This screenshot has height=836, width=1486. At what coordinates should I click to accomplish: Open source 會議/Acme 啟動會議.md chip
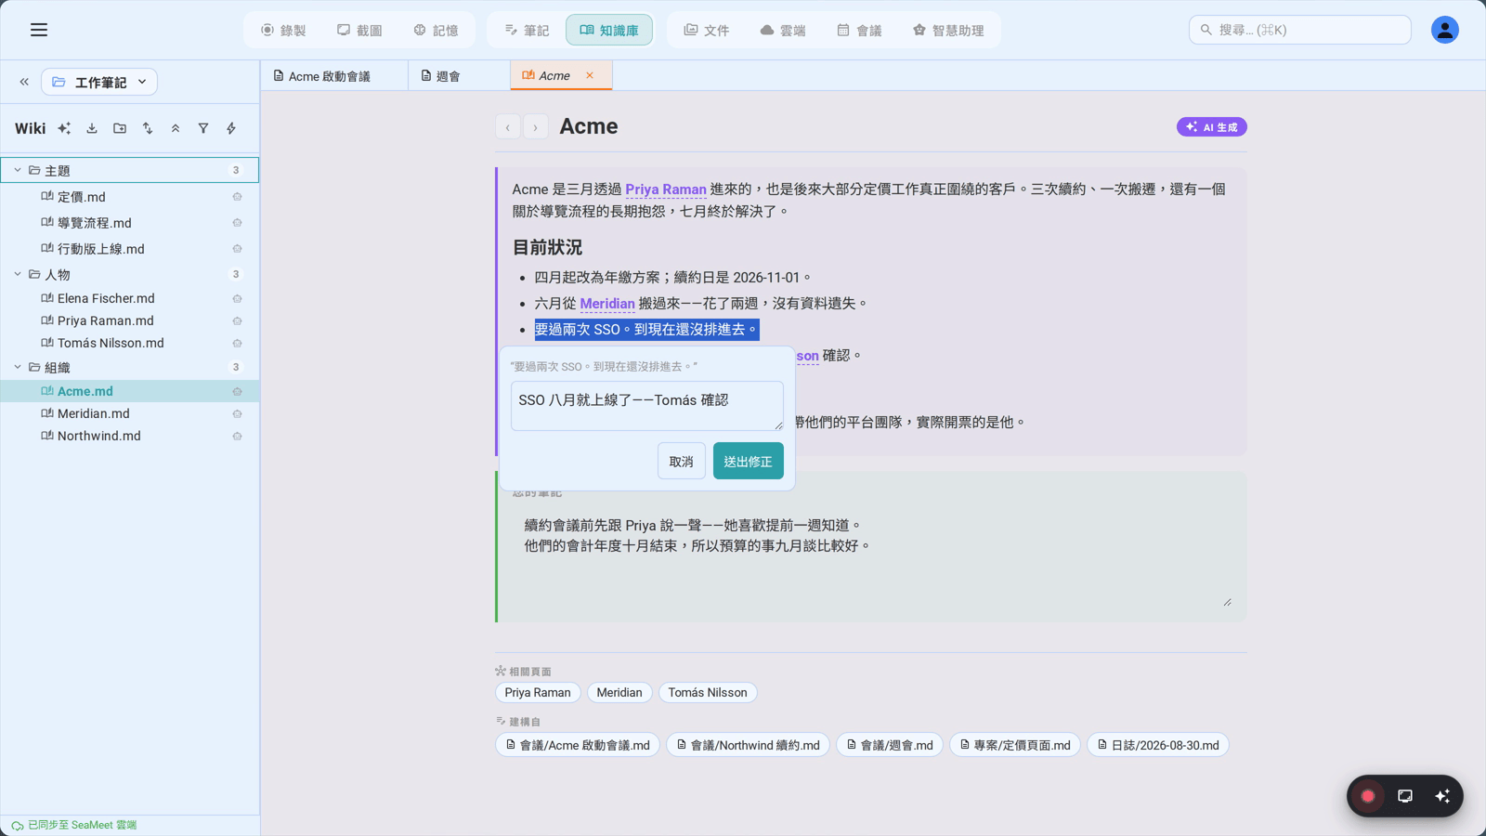tap(578, 745)
